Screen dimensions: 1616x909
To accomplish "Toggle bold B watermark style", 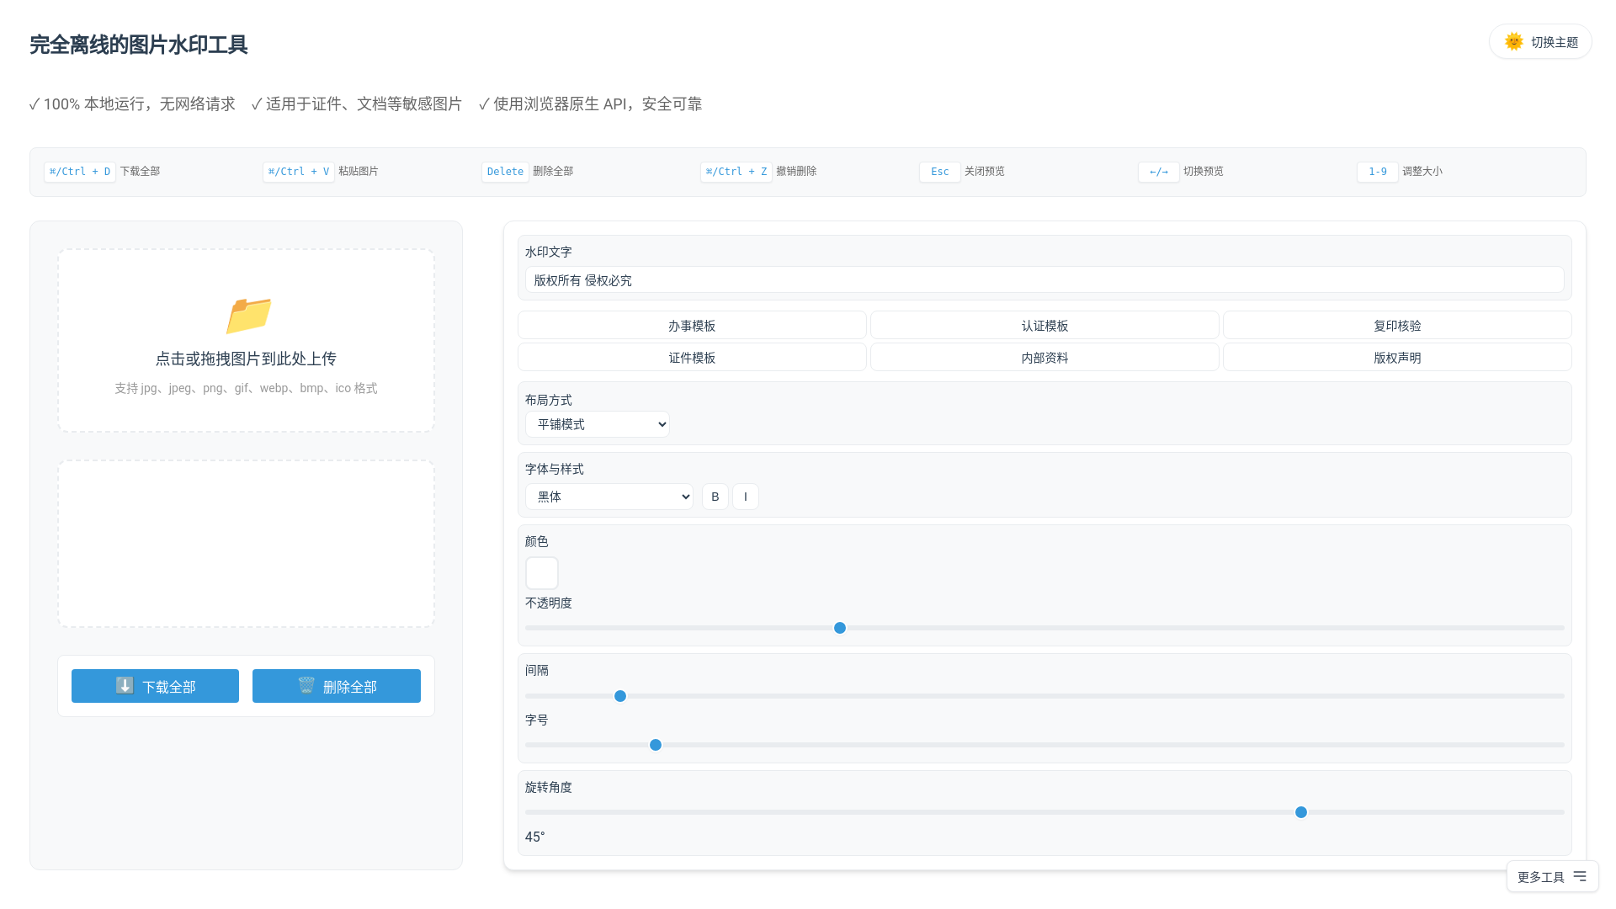I will pos(715,497).
